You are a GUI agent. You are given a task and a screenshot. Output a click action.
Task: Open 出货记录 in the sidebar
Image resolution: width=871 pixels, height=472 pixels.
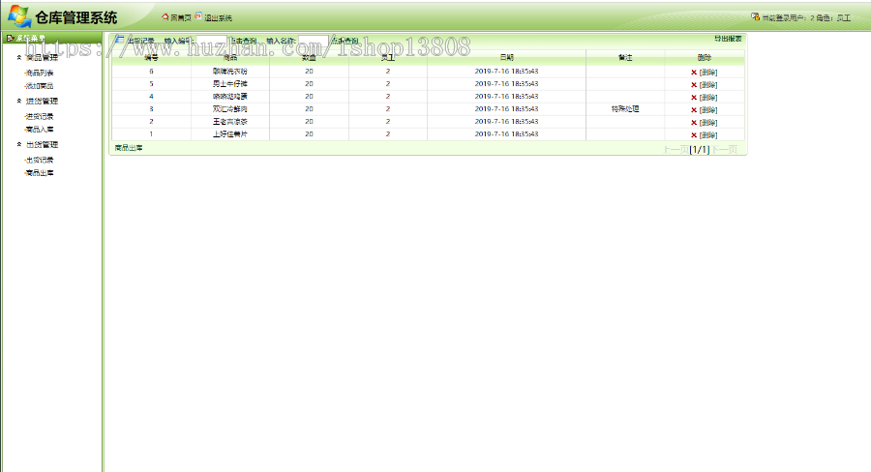coord(40,160)
